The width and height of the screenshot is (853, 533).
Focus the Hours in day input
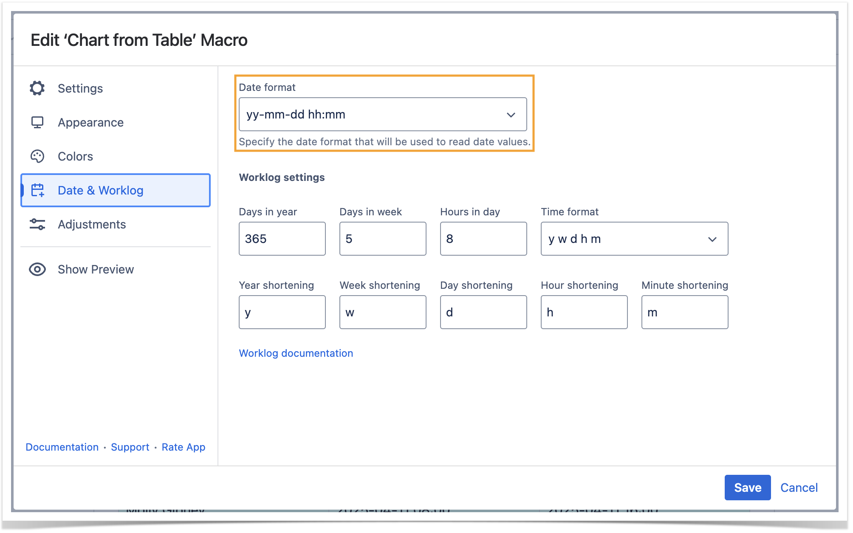pyautogui.click(x=483, y=239)
